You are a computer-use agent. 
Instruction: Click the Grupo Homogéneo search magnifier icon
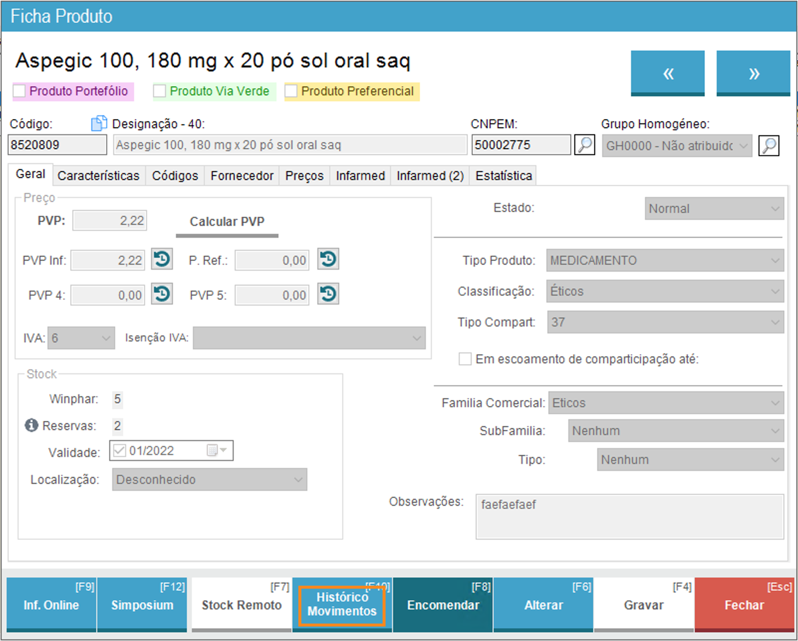pos(769,146)
